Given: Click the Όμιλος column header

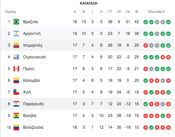Looking at the screenshot, I should tap(11, 12).
